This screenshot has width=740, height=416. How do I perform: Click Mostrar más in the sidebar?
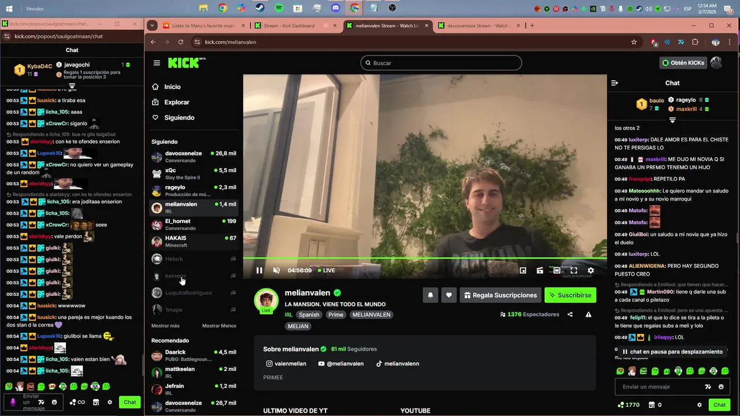(165, 326)
